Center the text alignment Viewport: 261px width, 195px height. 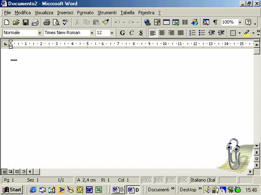tap(162, 33)
